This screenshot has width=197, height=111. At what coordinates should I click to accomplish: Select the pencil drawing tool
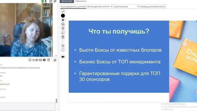coord(63,11)
